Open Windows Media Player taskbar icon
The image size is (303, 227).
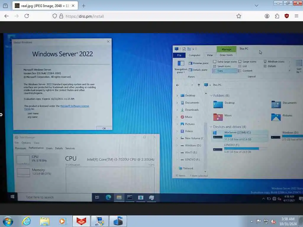pos(62,221)
